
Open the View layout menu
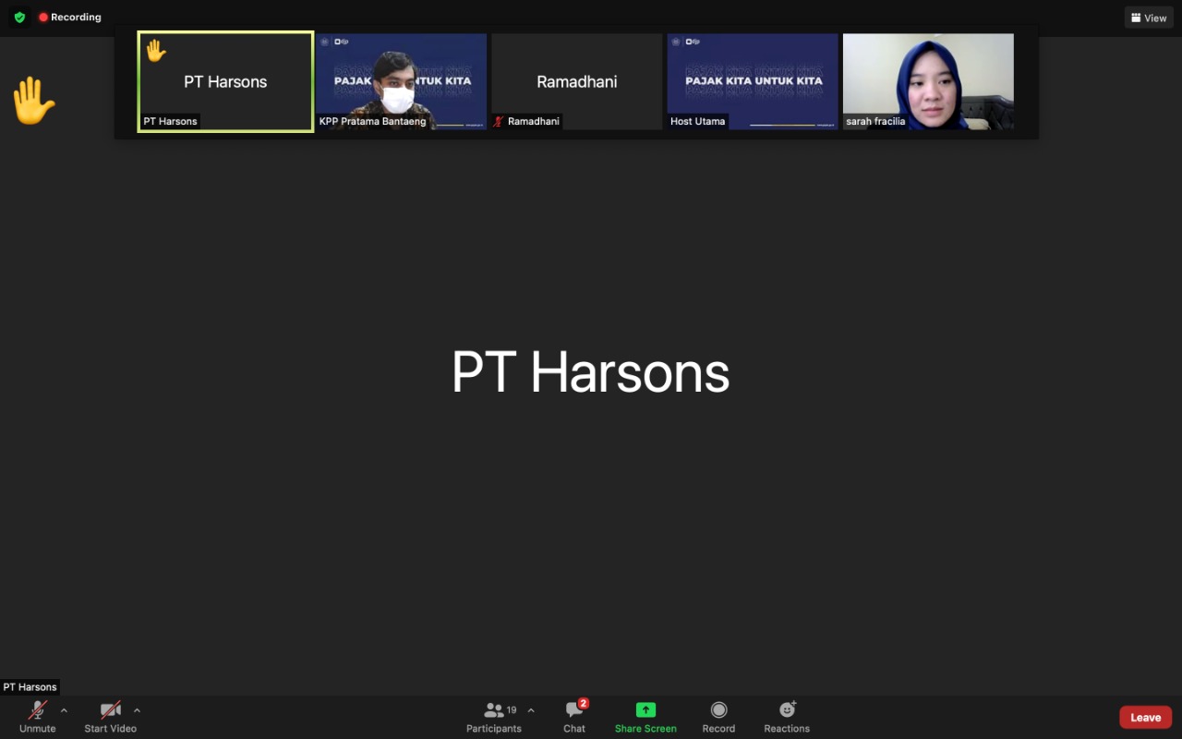(x=1149, y=18)
